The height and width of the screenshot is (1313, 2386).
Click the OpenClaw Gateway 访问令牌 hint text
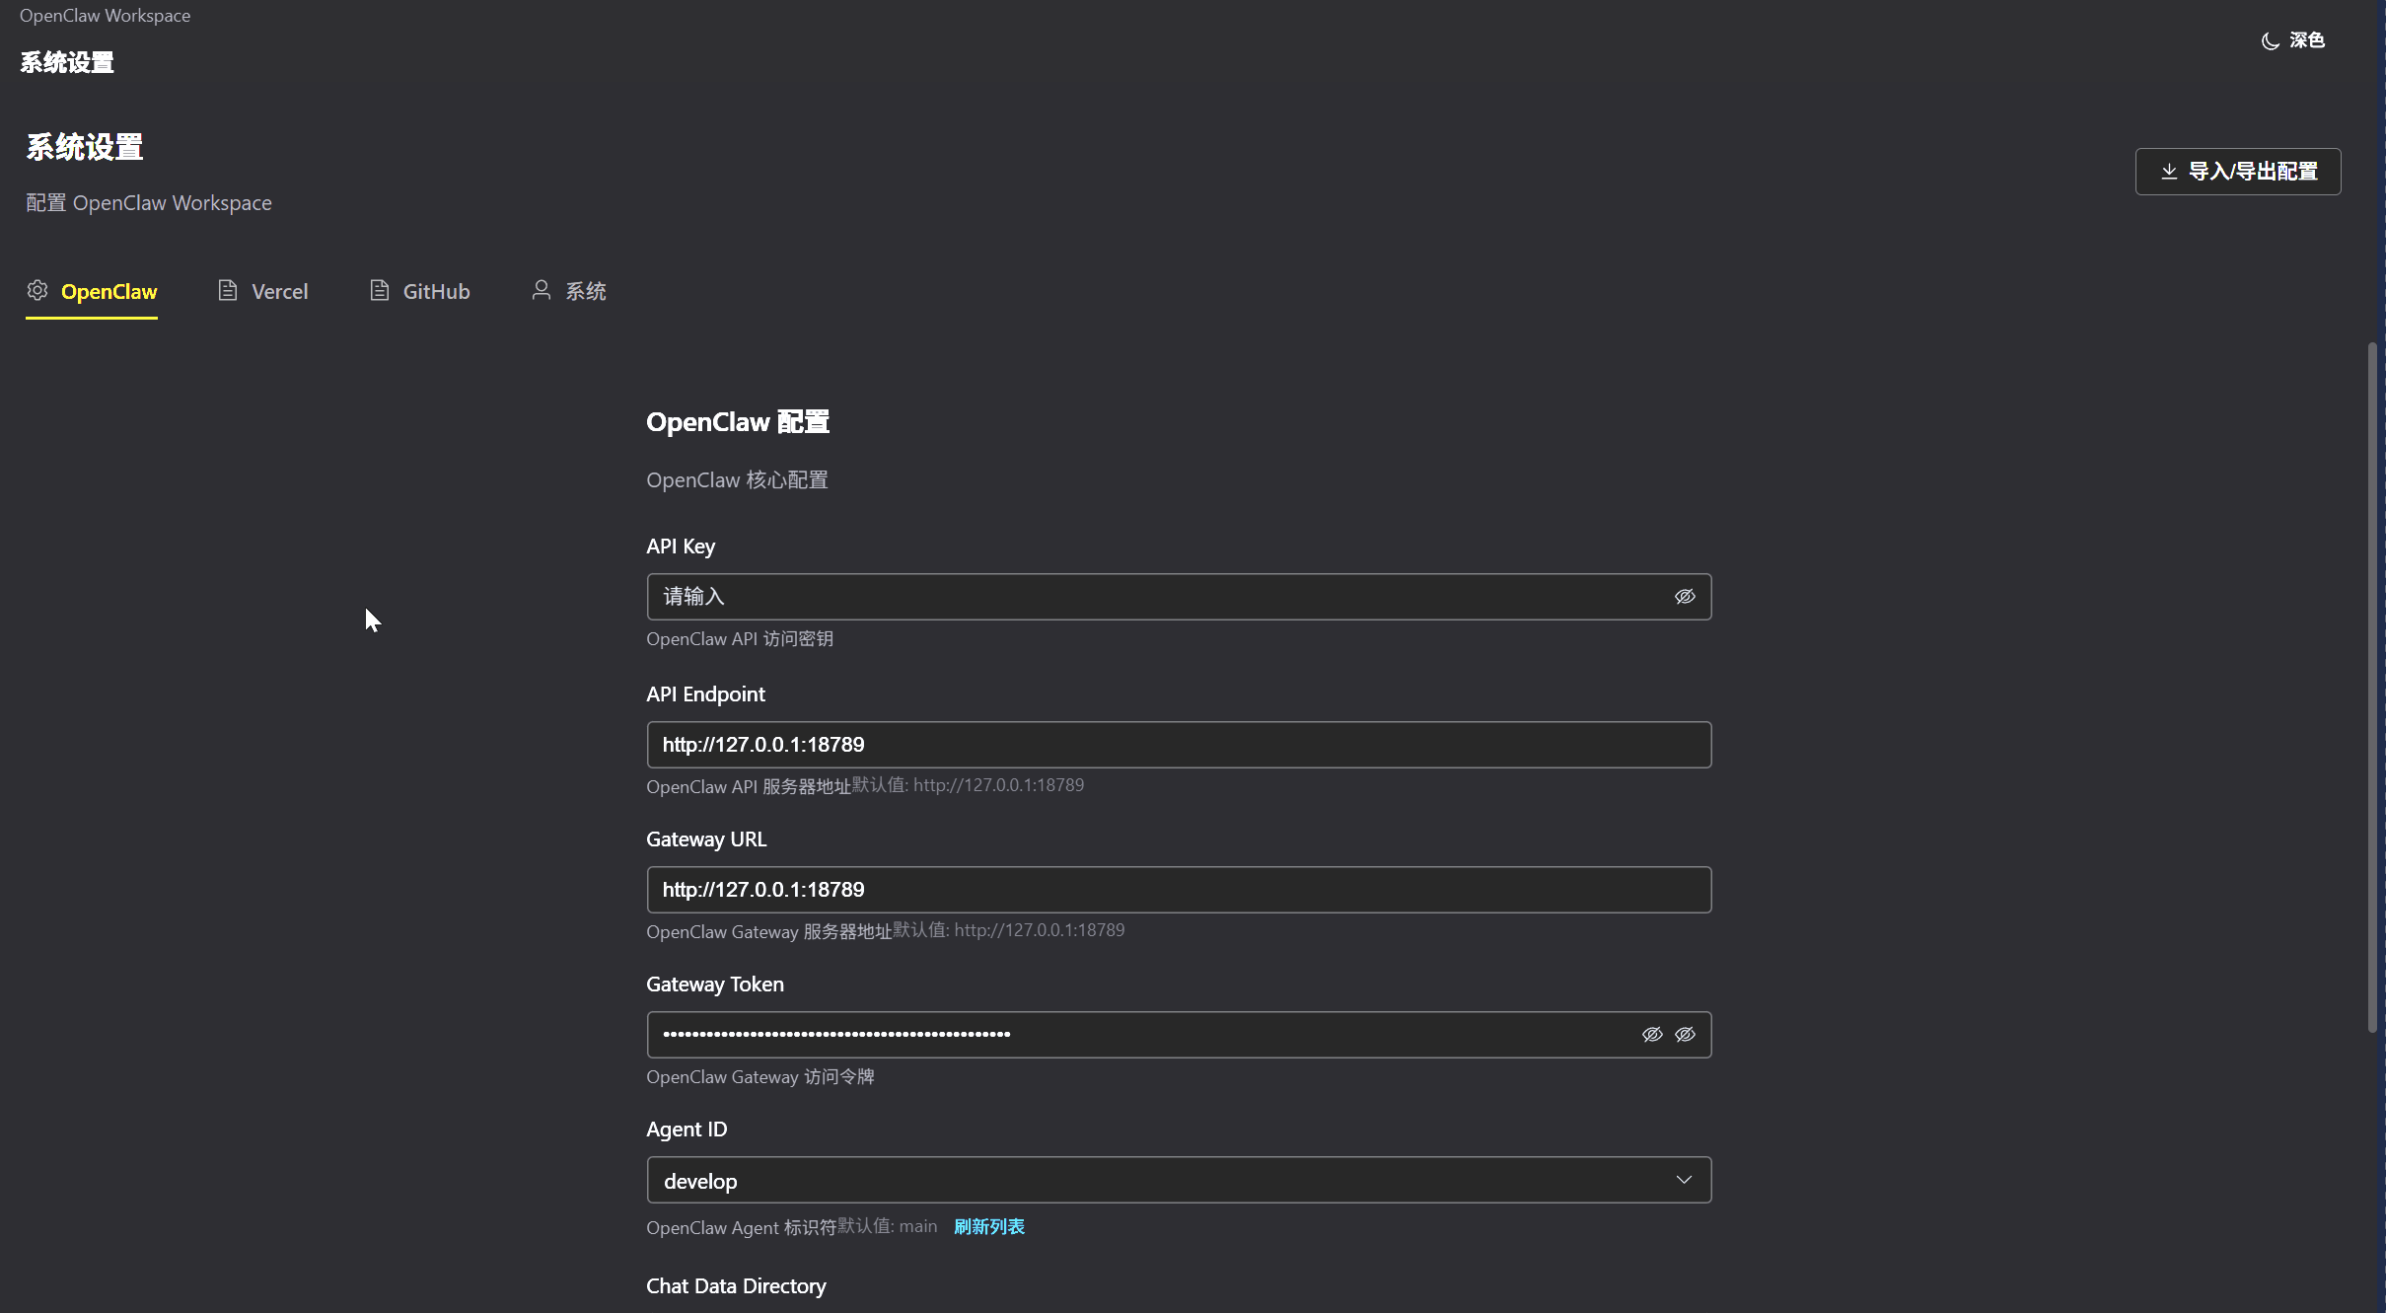tap(760, 1077)
